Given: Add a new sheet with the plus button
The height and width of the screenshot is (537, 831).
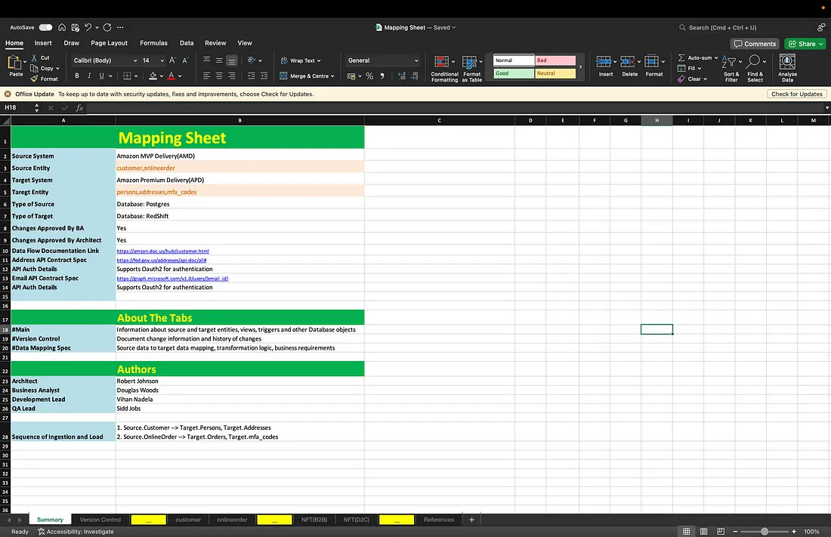Looking at the screenshot, I should (x=471, y=520).
